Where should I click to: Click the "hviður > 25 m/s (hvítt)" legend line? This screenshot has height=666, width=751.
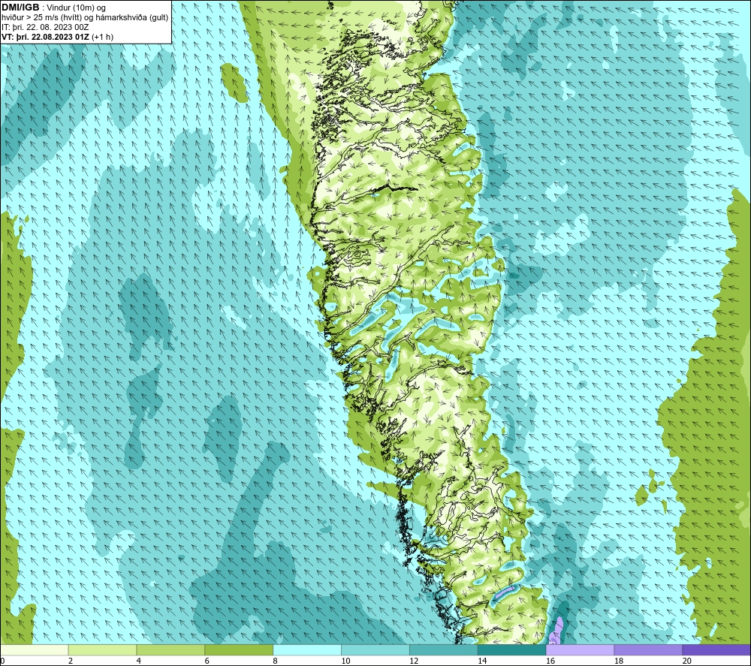pos(41,18)
